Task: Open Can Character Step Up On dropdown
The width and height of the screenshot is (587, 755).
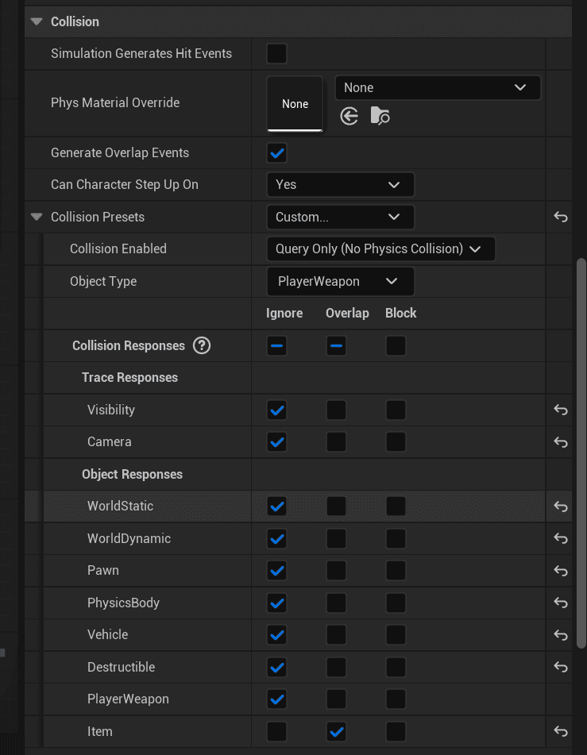Action: pyautogui.click(x=340, y=184)
